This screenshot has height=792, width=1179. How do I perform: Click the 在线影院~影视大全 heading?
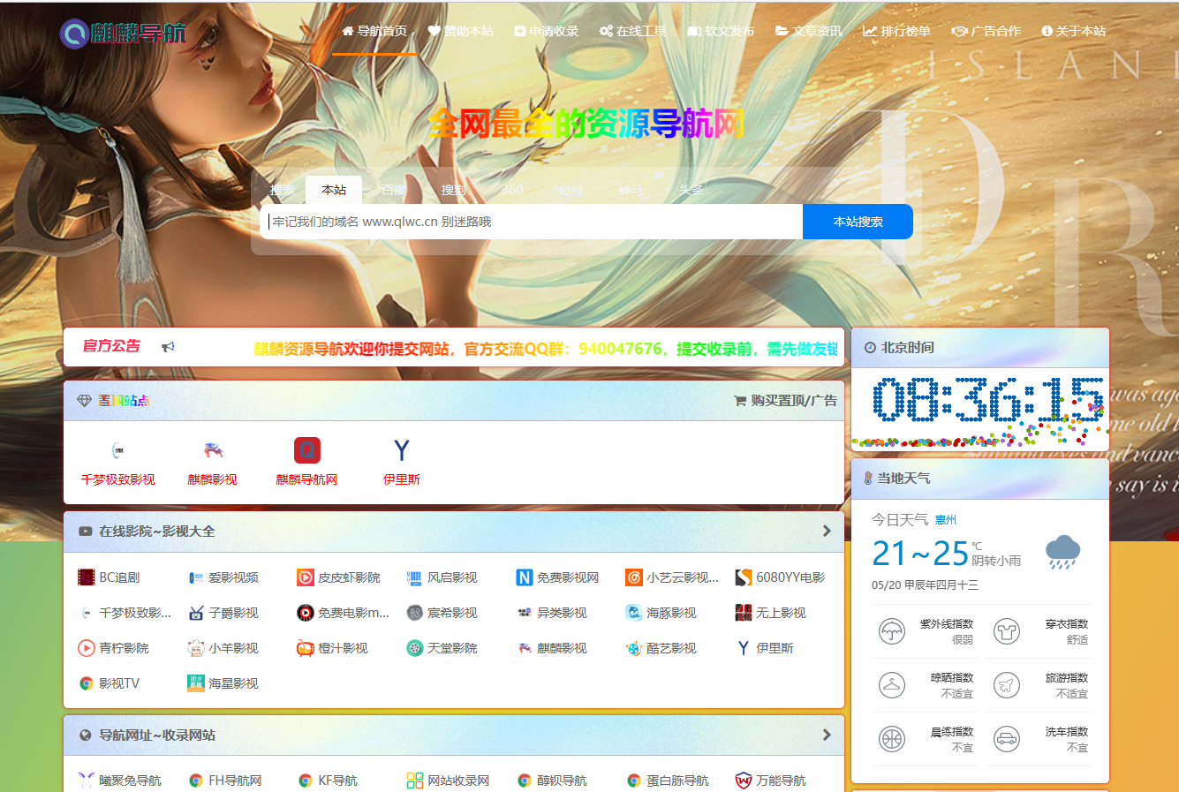[157, 532]
